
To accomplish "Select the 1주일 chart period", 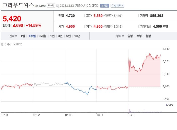I will [32, 36].
